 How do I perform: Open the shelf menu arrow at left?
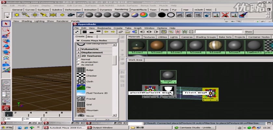[7, 17]
